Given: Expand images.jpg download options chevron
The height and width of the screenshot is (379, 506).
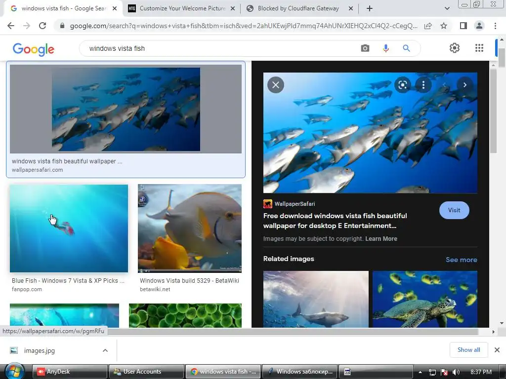Looking at the screenshot, I should pos(105,350).
